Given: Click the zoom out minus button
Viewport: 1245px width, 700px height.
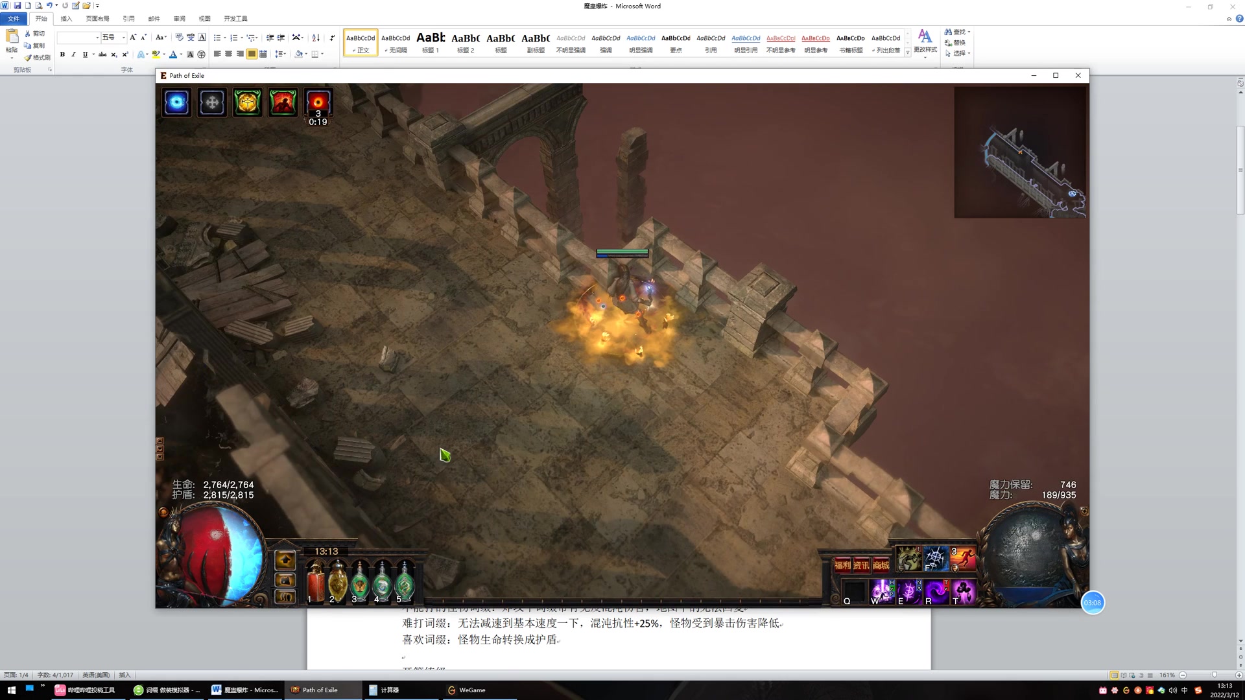Looking at the screenshot, I should 1183,675.
